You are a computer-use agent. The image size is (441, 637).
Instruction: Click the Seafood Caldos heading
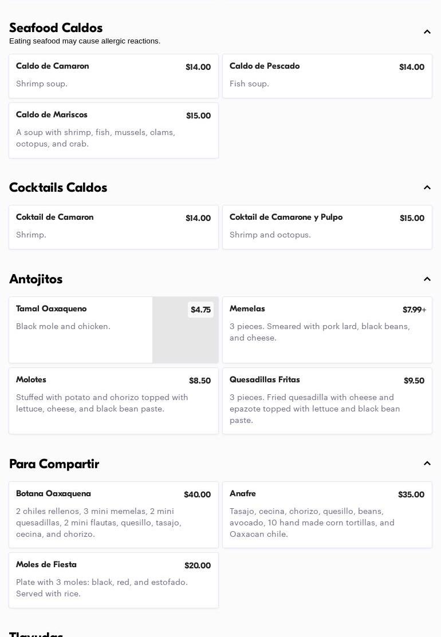pos(56,28)
